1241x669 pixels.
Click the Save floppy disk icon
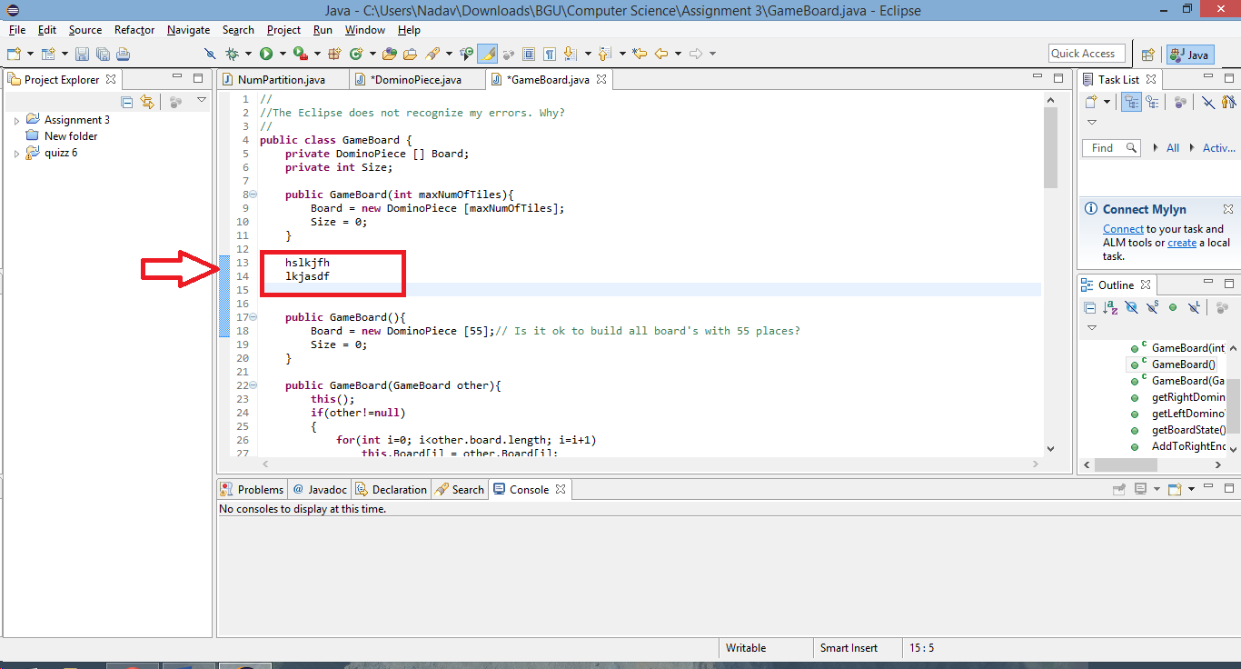(x=82, y=54)
